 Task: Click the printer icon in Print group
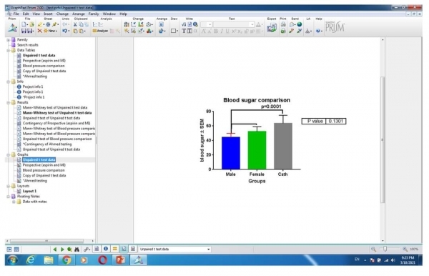click(283, 24)
